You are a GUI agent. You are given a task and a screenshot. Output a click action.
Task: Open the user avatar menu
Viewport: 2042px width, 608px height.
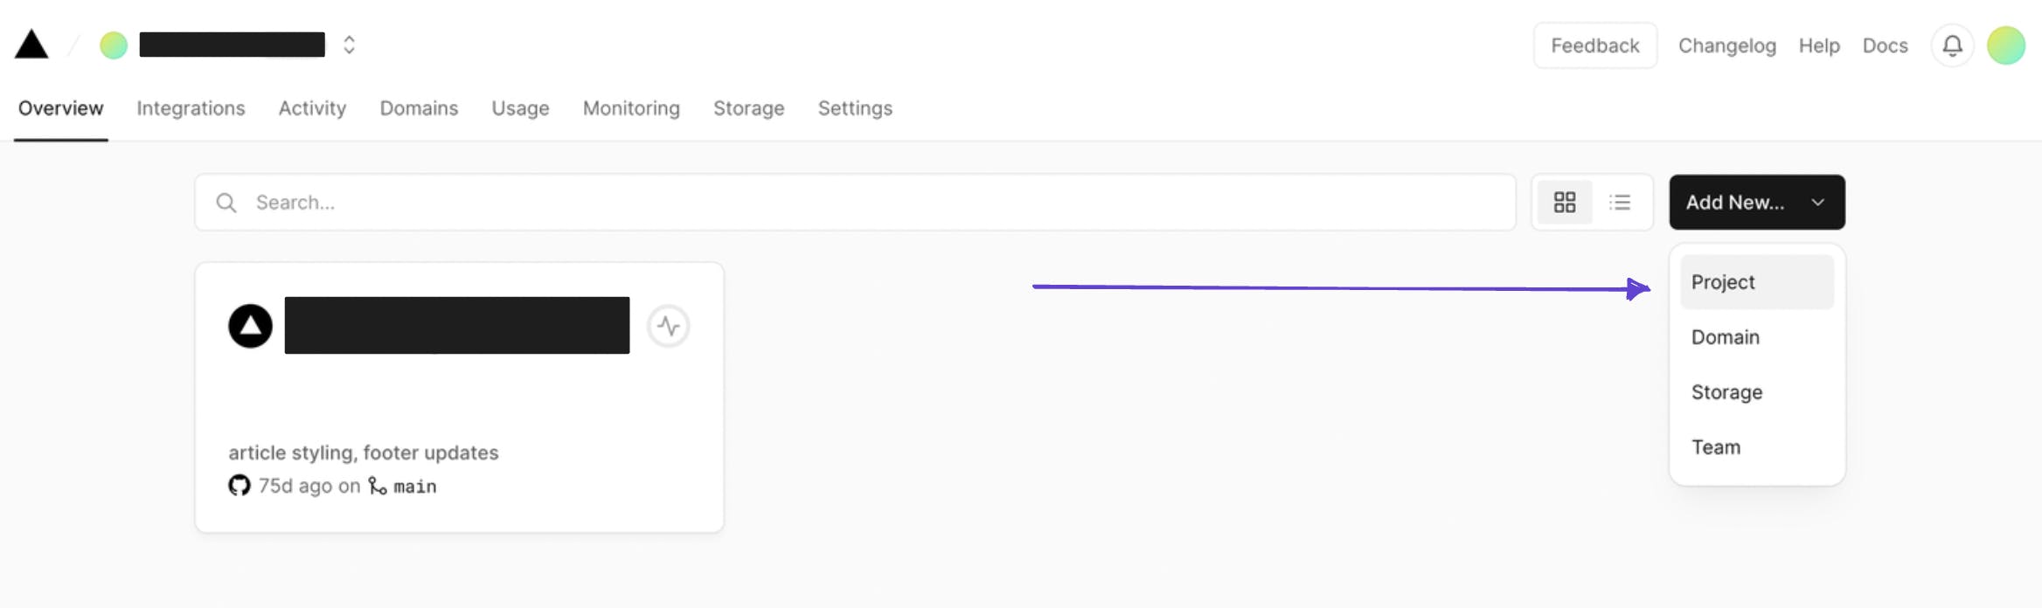pyautogui.click(x=2005, y=45)
